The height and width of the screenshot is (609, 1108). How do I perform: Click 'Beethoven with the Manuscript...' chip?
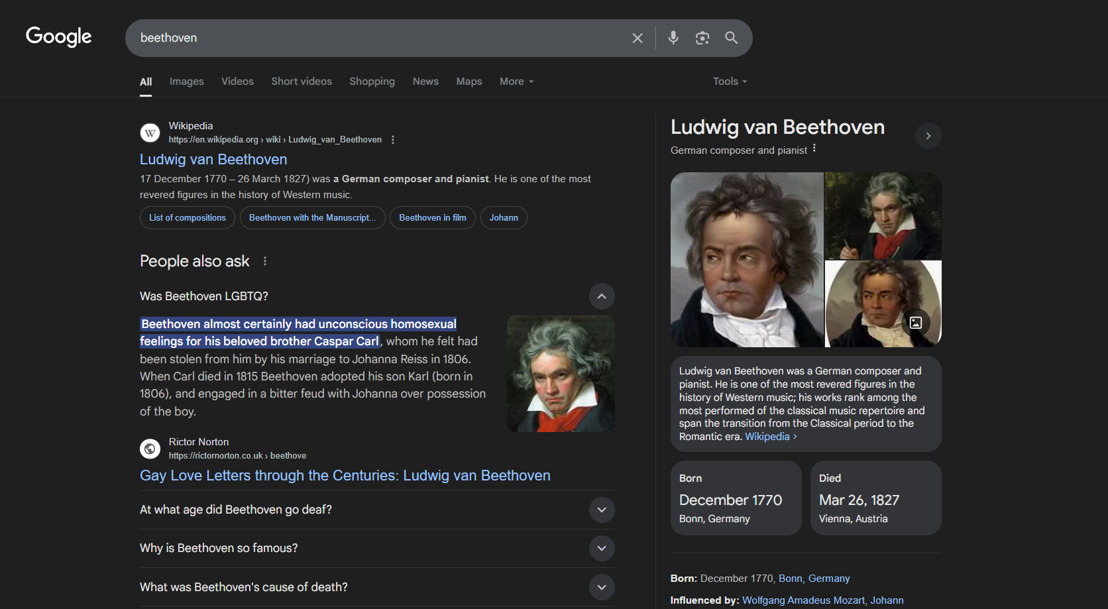click(312, 218)
